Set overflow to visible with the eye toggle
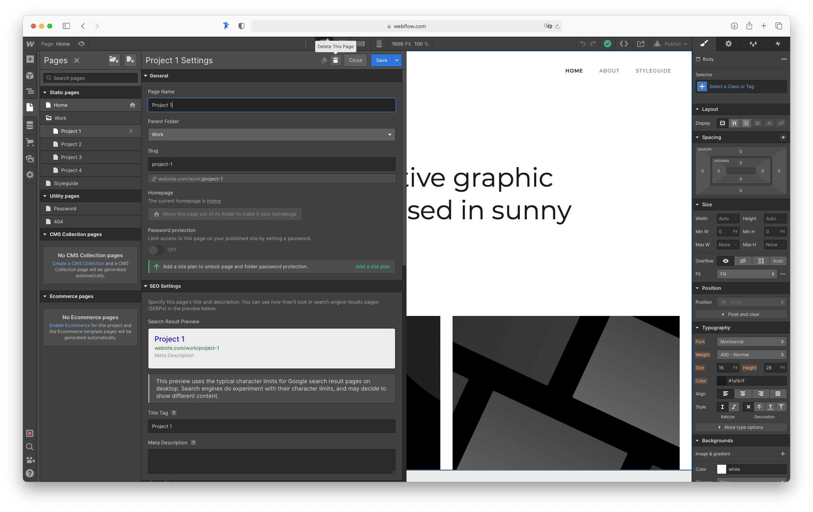This screenshot has height=512, width=813. coord(725,260)
